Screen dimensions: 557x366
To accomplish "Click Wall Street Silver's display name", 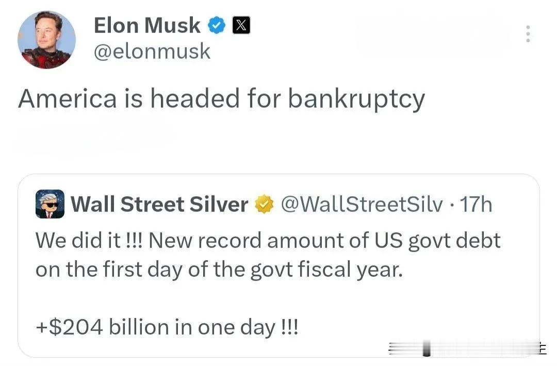I will point(160,204).
